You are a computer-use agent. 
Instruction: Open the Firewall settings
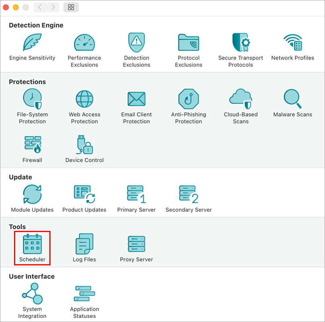(x=32, y=145)
